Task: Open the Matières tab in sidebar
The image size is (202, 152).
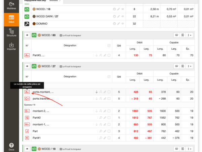Action: (11, 5)
